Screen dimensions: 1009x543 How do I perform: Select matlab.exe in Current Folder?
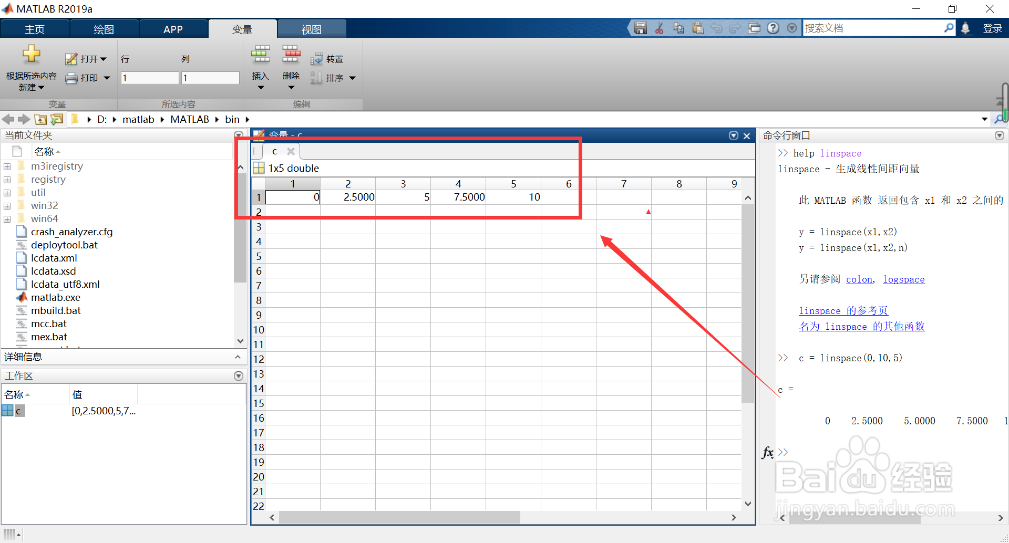coord(56,297)
